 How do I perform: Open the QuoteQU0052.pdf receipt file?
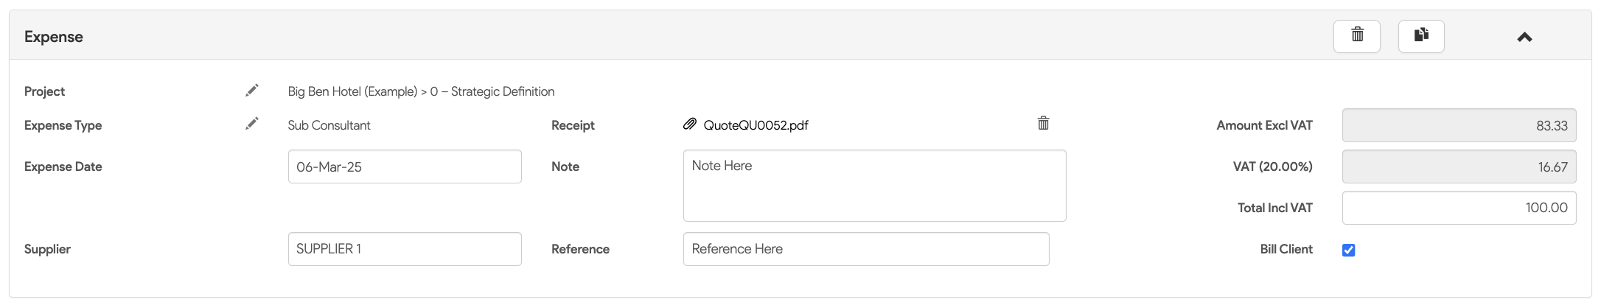pyautogui.click(x=756, y=125)
